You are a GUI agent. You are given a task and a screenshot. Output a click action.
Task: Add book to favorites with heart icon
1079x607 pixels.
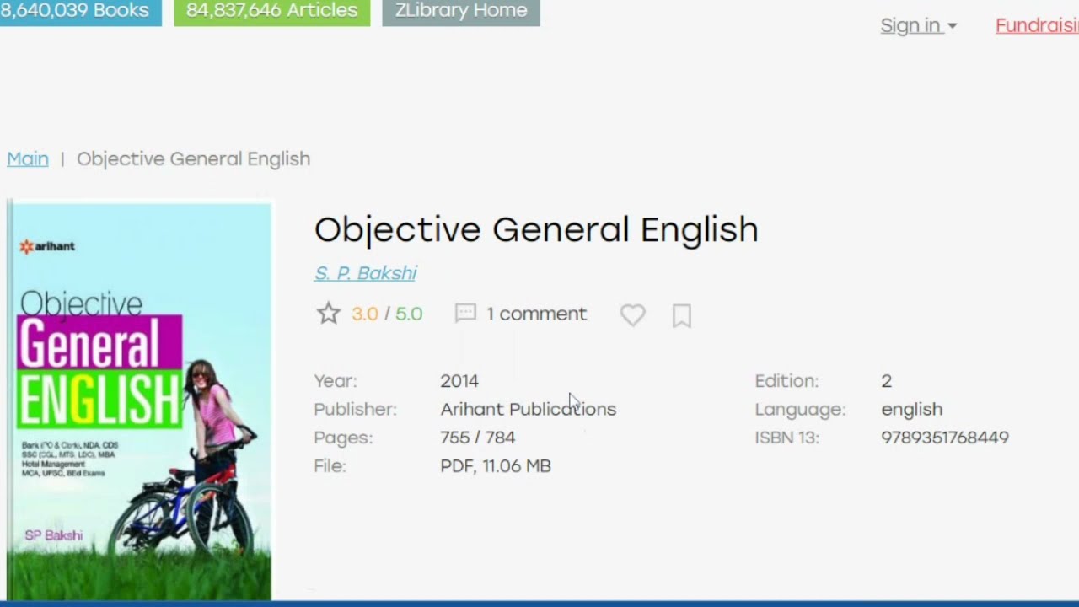point(632,314)
